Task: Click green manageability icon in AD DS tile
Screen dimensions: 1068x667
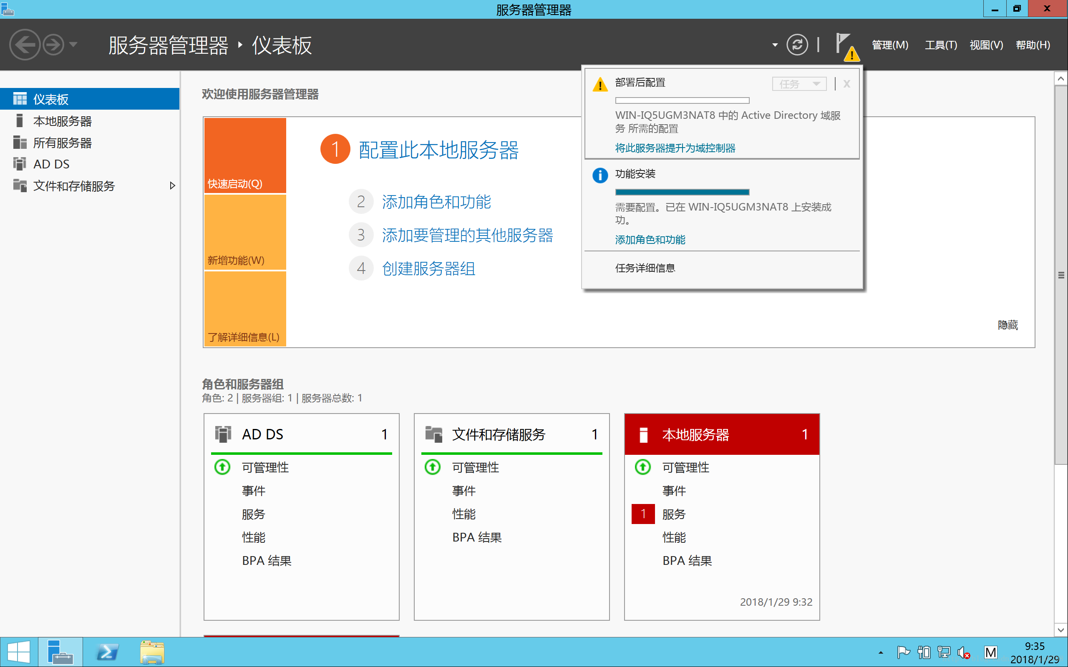Action: (222, 467)
